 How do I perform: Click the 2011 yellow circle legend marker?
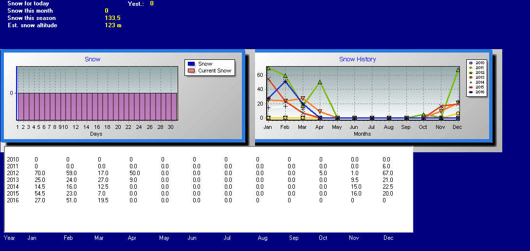[x=470, y=68]
